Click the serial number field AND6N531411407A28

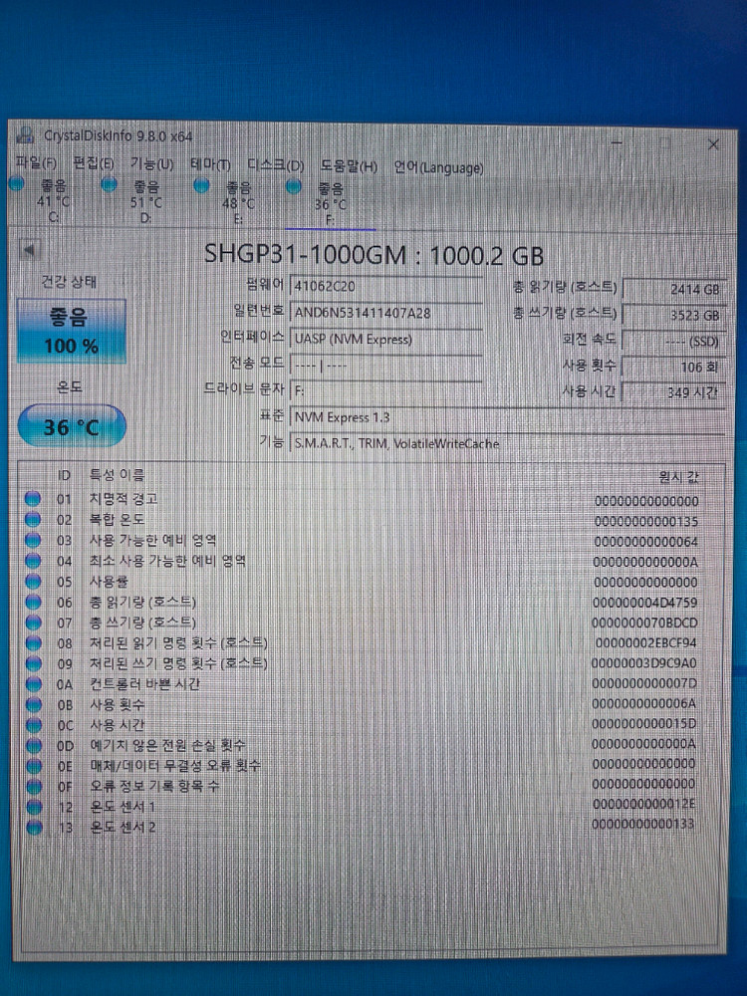pos(385,313)
